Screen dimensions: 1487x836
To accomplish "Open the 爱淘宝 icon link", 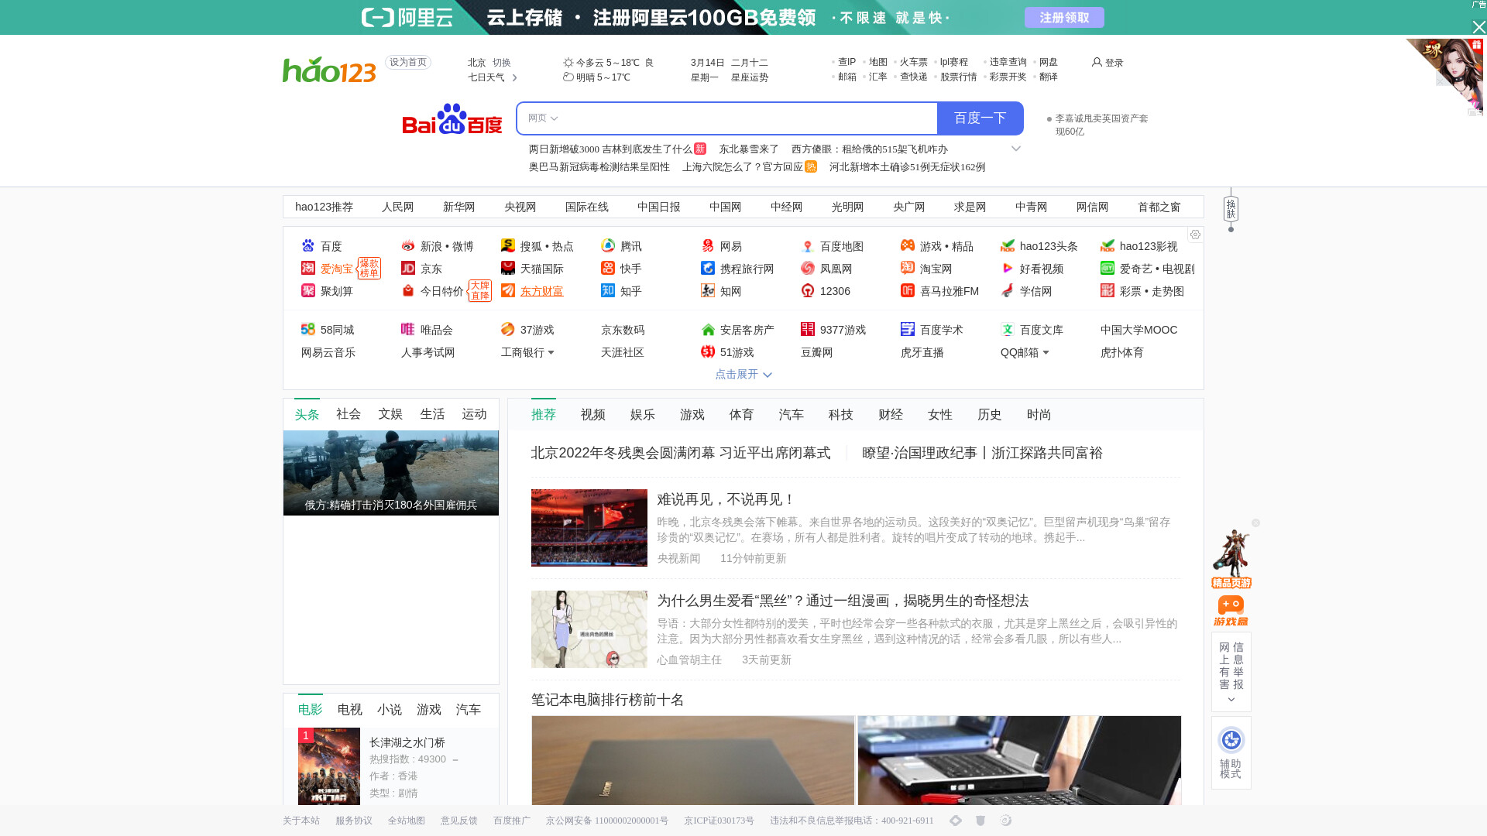I will 308,268.
